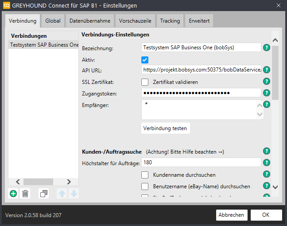The width and height of the screenshot is (287, 226).
Task: Open the Erweitert tab
Action: tap(199, 21)
